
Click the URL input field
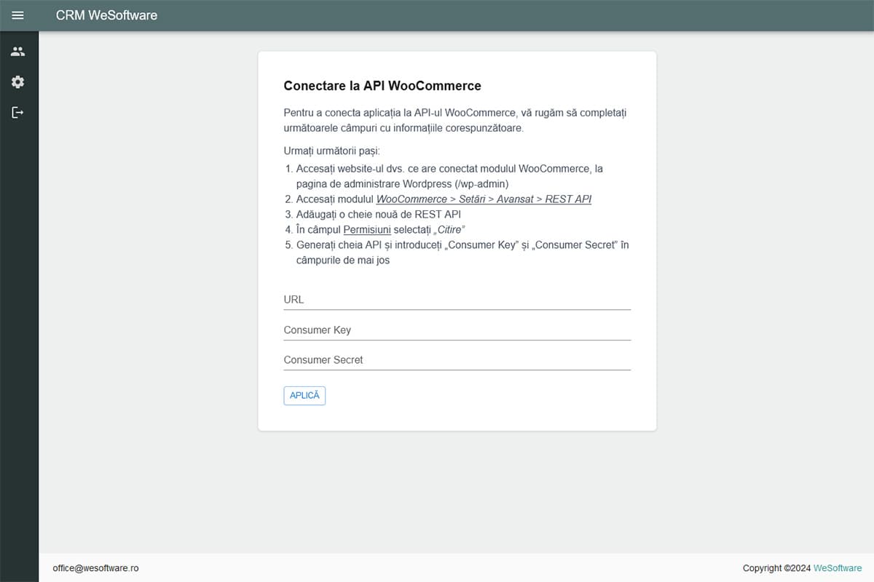tap(457, 300)
